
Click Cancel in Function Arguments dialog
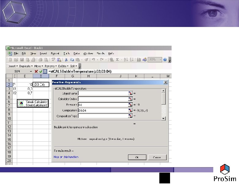point(157,157)
